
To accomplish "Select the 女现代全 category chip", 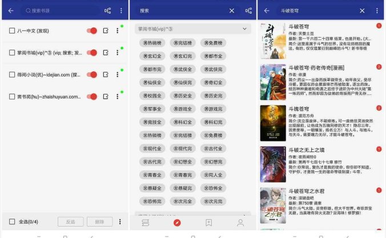I will 152,149.
